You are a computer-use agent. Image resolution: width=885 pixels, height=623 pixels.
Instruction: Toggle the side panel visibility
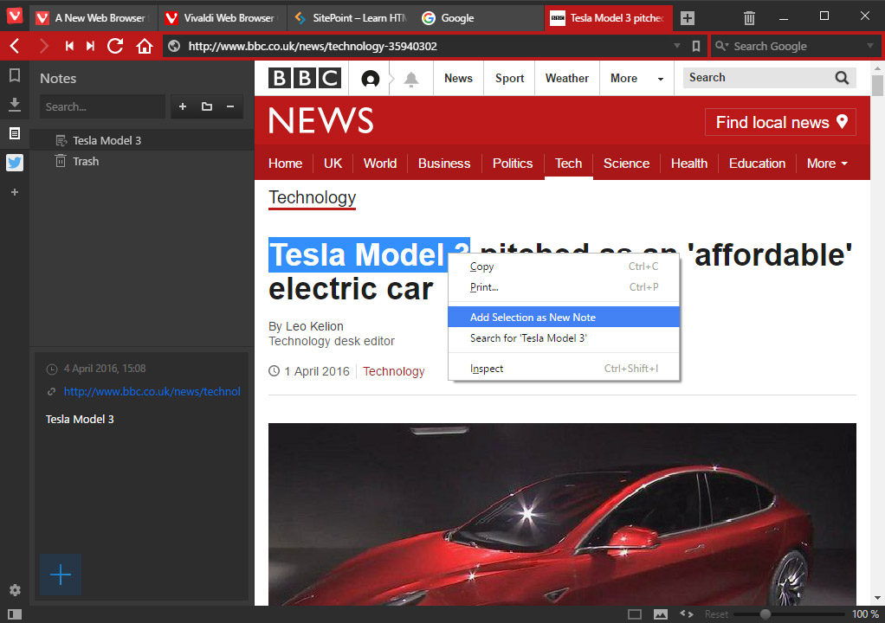point(14,613)
